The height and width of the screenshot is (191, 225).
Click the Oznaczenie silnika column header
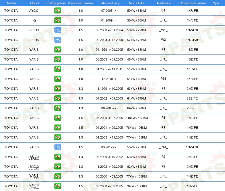click(x=193, y=3)
